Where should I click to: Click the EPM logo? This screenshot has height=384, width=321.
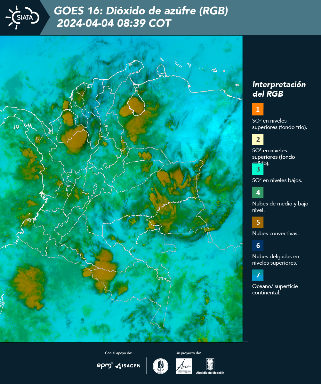[105, 365]
